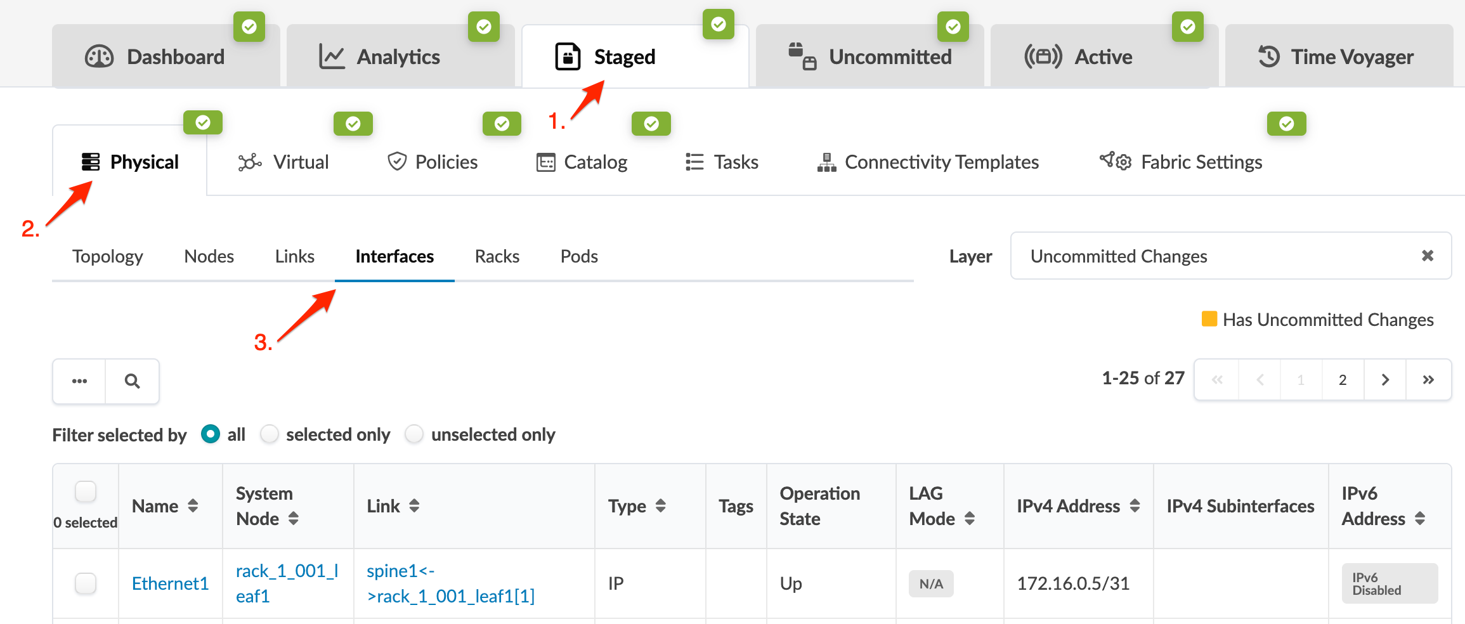This screenshot has height=624, width=1465.
Task: Go to the next page arrow
Action: click(x=1384, y=380)
